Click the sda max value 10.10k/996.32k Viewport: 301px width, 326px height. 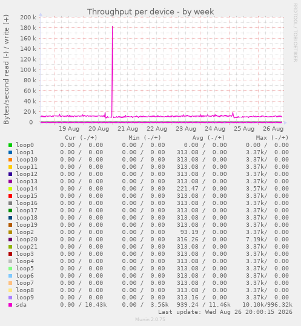[267, 305]
